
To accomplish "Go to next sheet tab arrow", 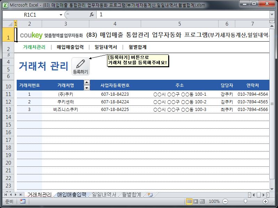I will (x=16, y=195).
